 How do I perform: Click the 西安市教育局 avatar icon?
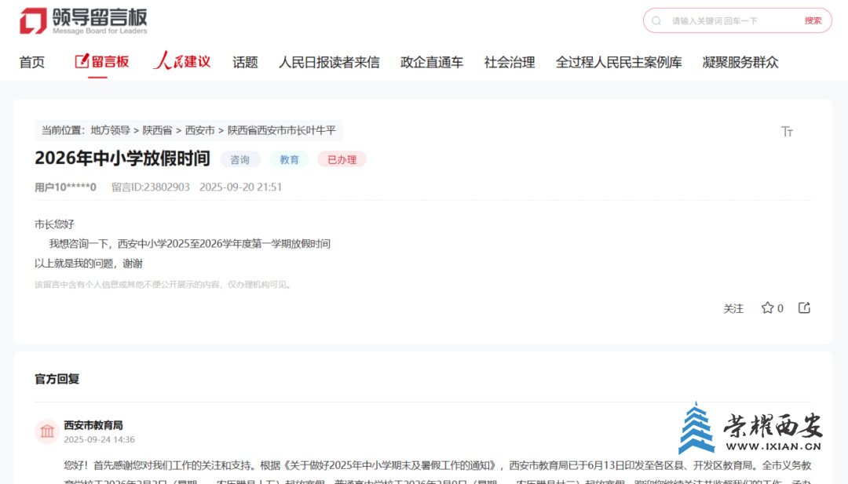[47, 431]
